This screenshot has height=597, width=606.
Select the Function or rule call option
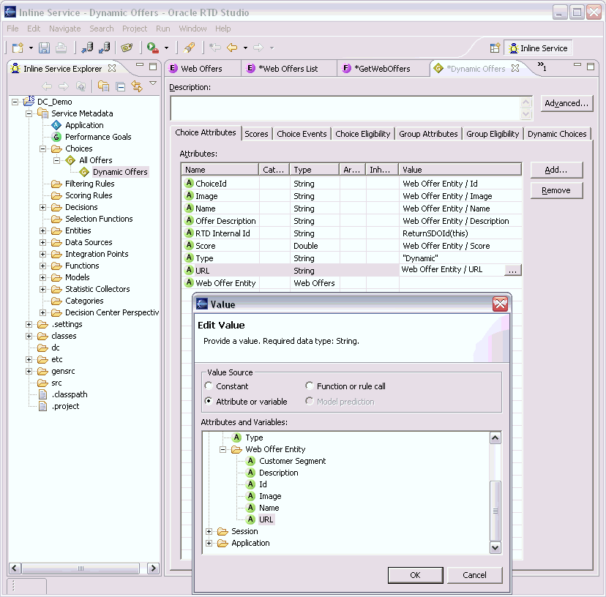[x=309, y=386]
